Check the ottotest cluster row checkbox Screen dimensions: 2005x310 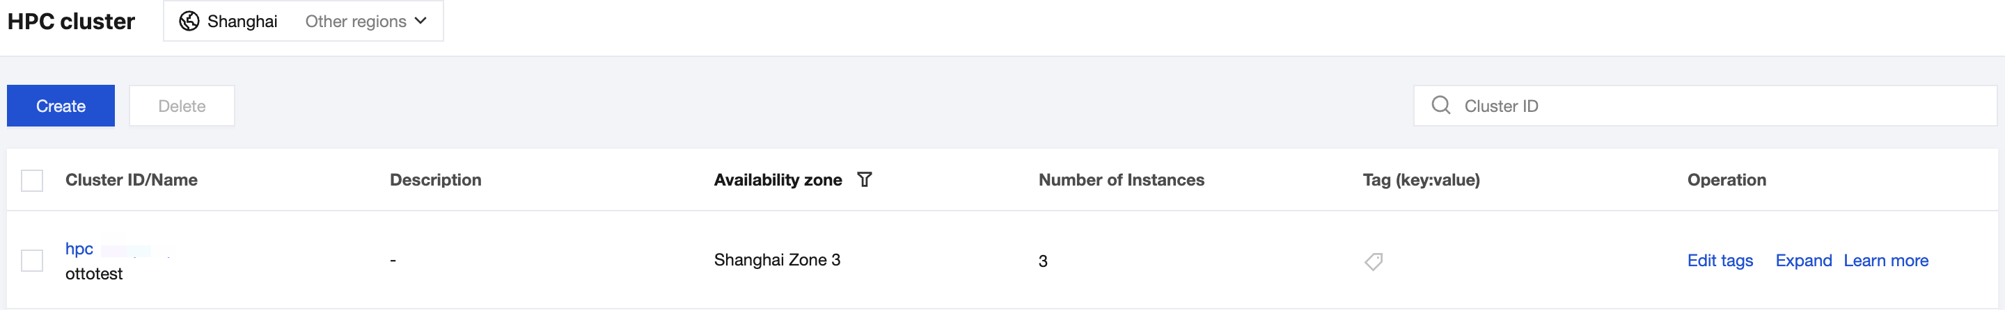(32, 261)
